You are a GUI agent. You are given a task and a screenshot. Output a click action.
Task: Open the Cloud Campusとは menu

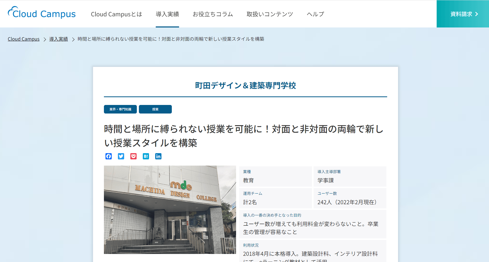pyautogui.click(x=116, y=14)
